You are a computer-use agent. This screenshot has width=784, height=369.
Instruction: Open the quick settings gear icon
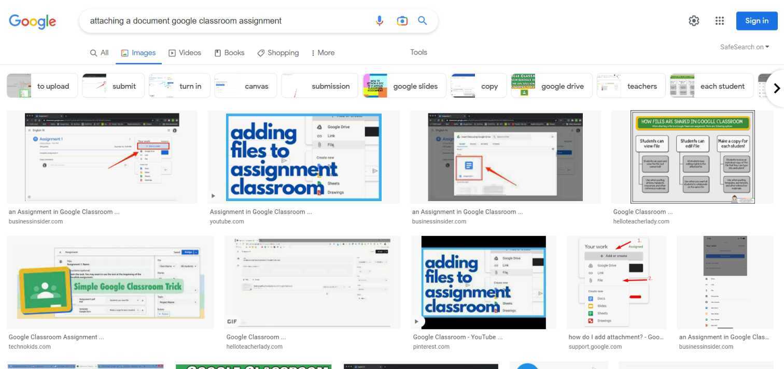coord(694,21)
